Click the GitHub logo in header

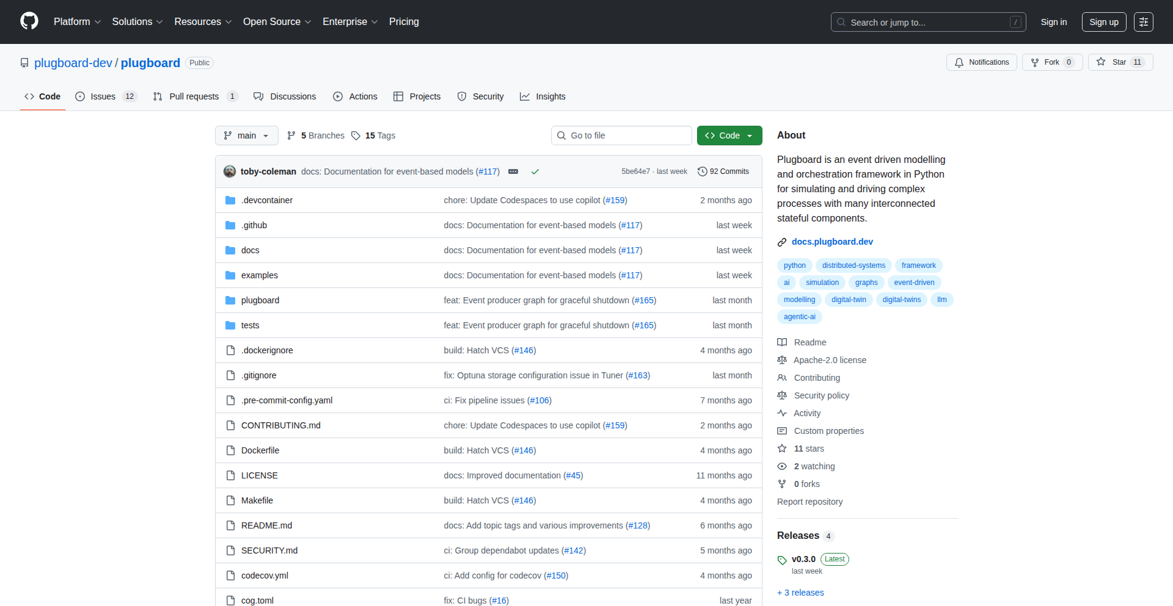pyautogui.click(x=29, y=21)
